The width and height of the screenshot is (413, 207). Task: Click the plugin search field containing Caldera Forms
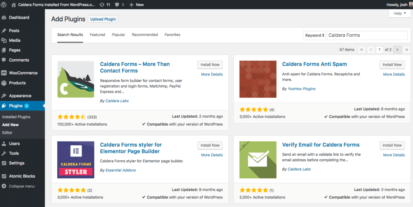click(x=367, y=35)
